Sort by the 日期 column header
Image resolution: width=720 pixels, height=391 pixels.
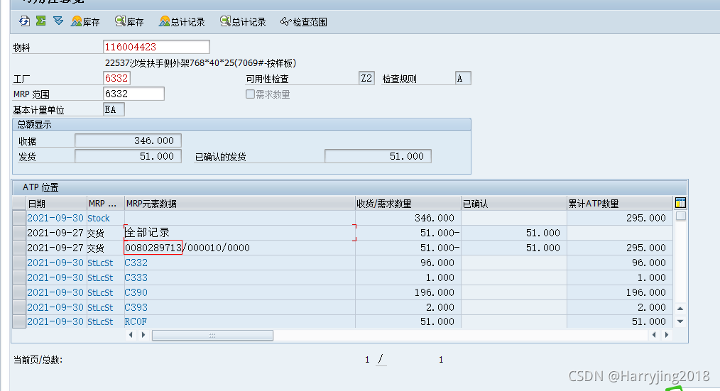[x=57, y=203]
